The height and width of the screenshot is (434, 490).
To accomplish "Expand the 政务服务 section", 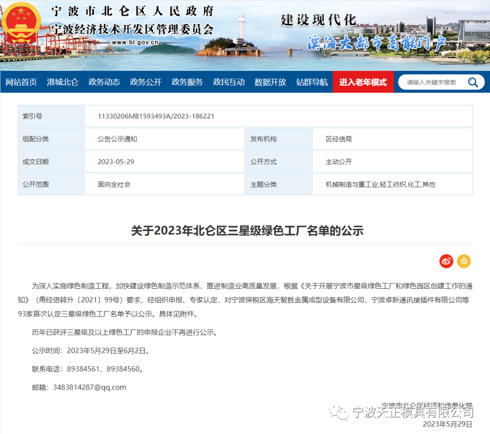I will 187,82.
